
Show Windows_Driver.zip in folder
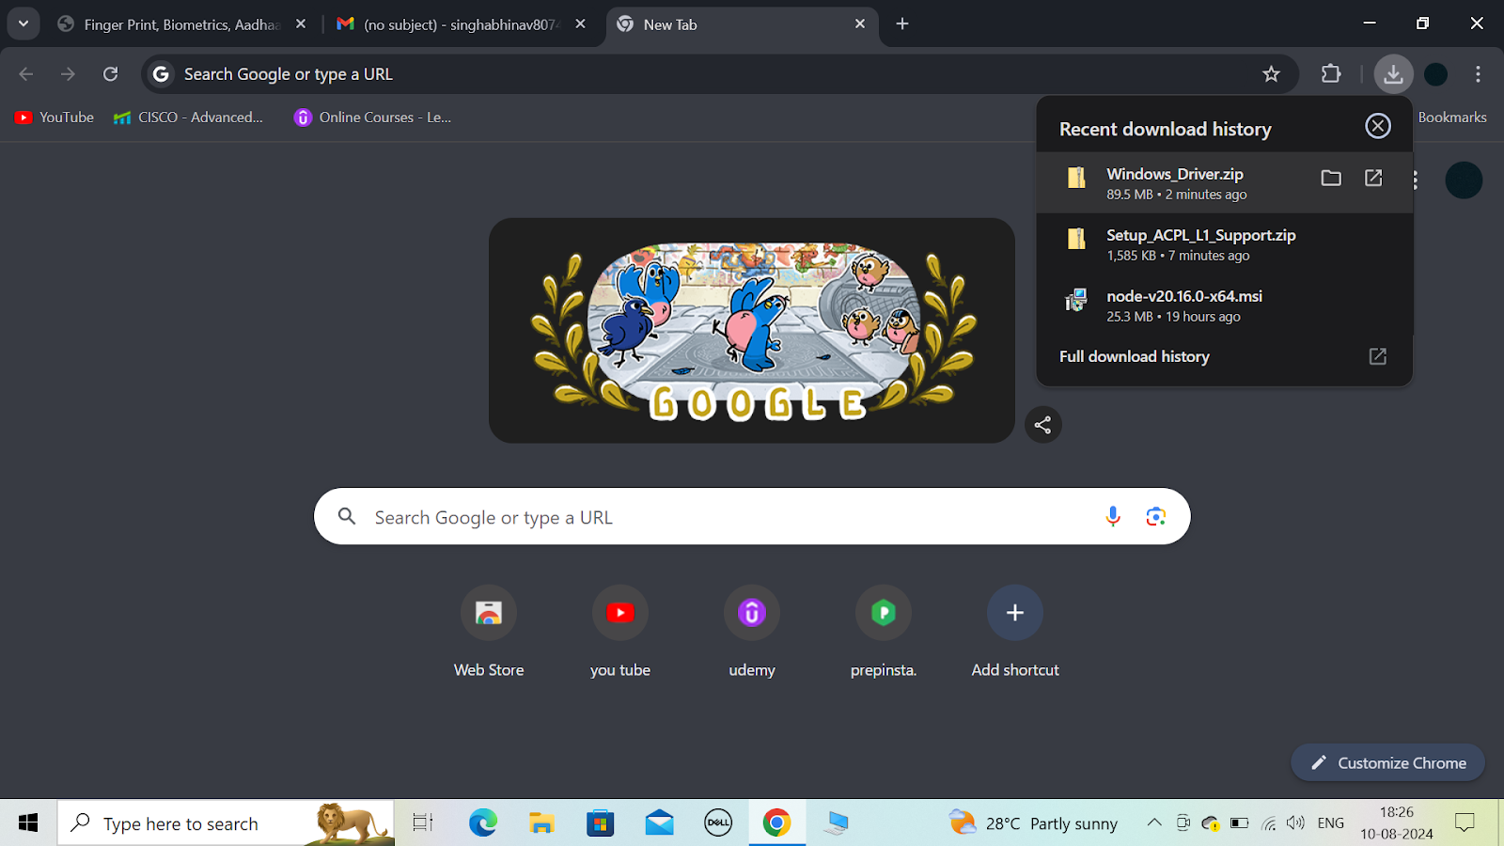(x=1331, y=178)
